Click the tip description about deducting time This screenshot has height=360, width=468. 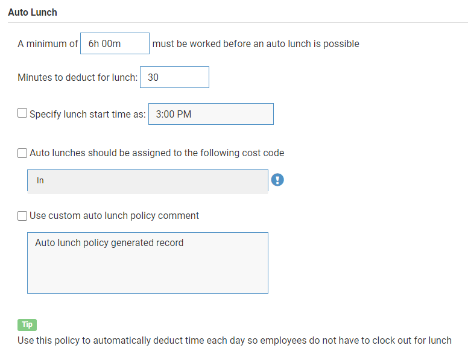click(x=234, y=340)
